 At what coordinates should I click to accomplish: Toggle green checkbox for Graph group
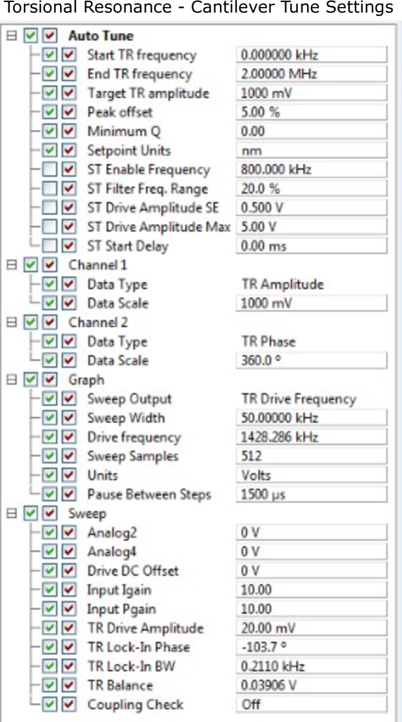31,380
